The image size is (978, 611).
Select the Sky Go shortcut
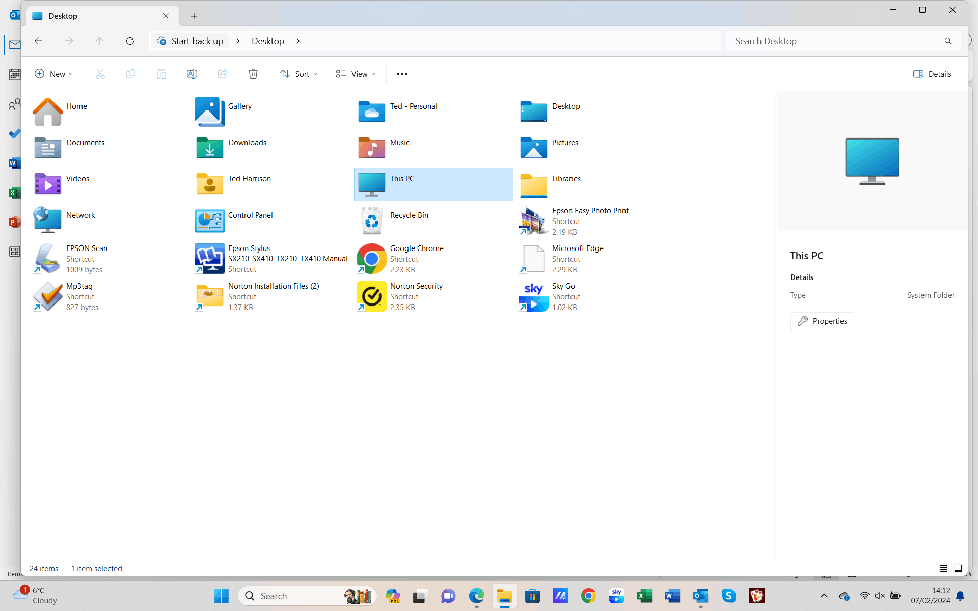pyautogui.click(x=533, y=296)
